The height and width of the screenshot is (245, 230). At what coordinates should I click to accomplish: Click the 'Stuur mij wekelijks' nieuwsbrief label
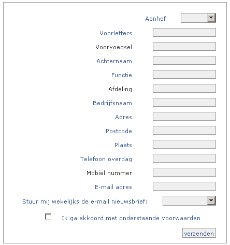tap(85, 201)
